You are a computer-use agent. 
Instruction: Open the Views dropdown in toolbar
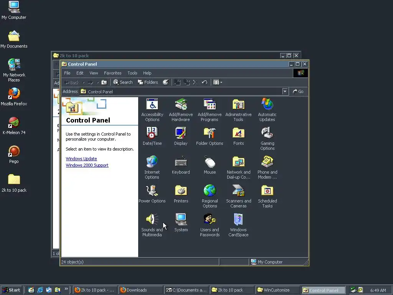[x=218, y=82]
